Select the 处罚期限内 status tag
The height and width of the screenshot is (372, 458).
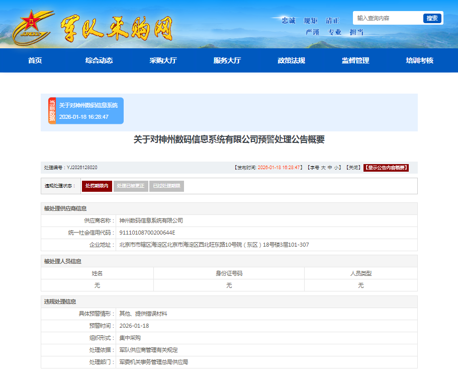[x=97, y=186]
